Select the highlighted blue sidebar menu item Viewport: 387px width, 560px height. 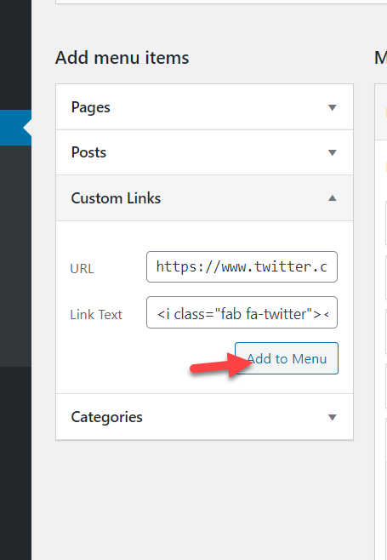pyautogui.click(x=15, y=128)
